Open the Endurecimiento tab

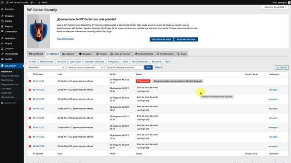click(x=144, y=54)
